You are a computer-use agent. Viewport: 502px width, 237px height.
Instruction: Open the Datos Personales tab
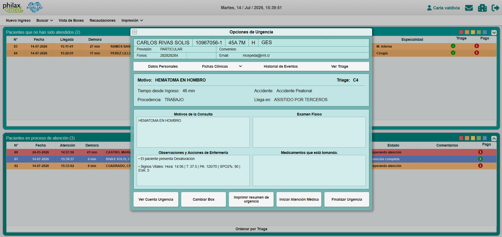pyautogui.click(x=163, y=66)
